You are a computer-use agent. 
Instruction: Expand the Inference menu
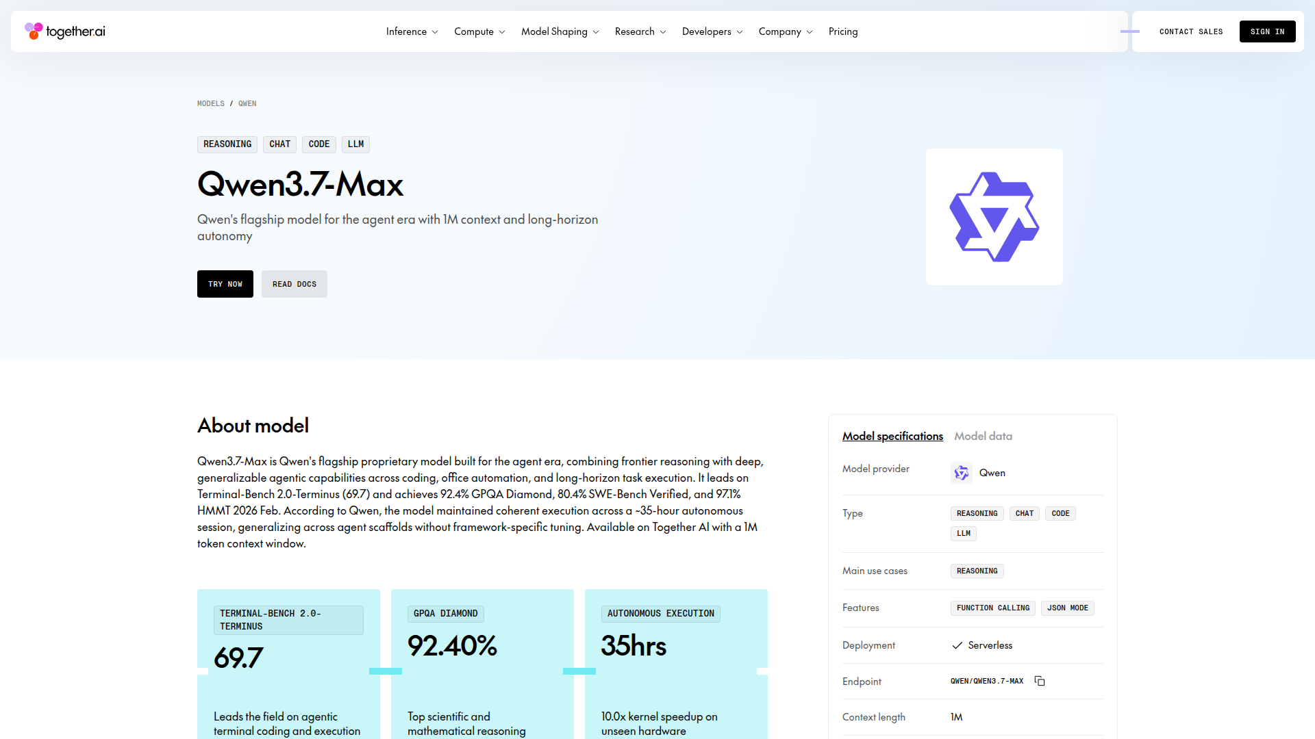[412, 31]
